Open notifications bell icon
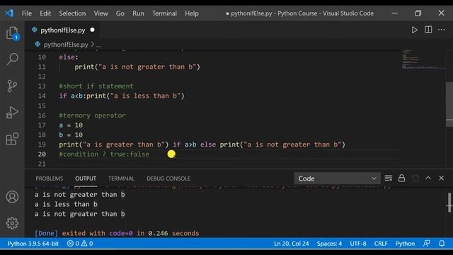This screenshot has height=255, width=453. (x=442, y=244)
